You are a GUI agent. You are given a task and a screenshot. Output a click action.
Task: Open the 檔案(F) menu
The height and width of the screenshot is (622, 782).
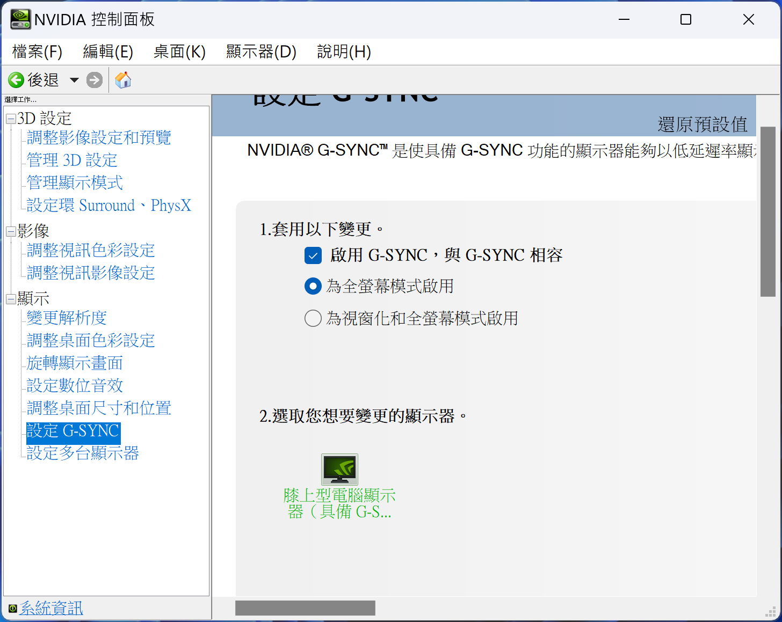point(37,52)
